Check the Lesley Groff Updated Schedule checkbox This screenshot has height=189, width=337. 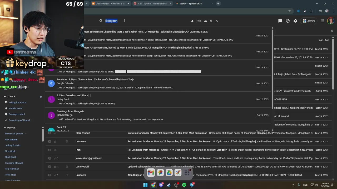click(49, 167)
